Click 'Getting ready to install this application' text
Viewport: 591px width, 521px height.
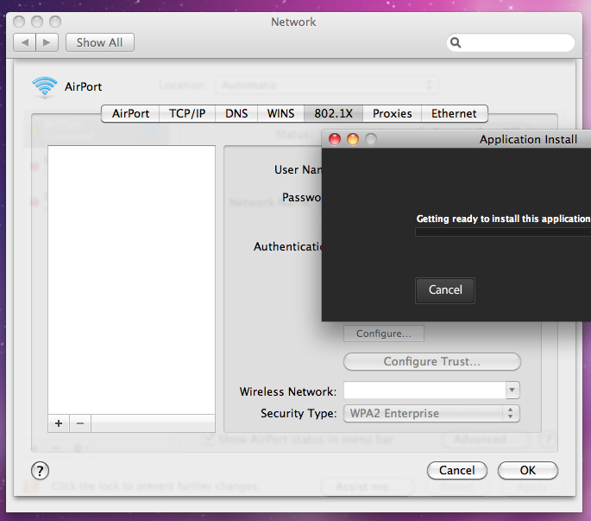coord(503,219)
